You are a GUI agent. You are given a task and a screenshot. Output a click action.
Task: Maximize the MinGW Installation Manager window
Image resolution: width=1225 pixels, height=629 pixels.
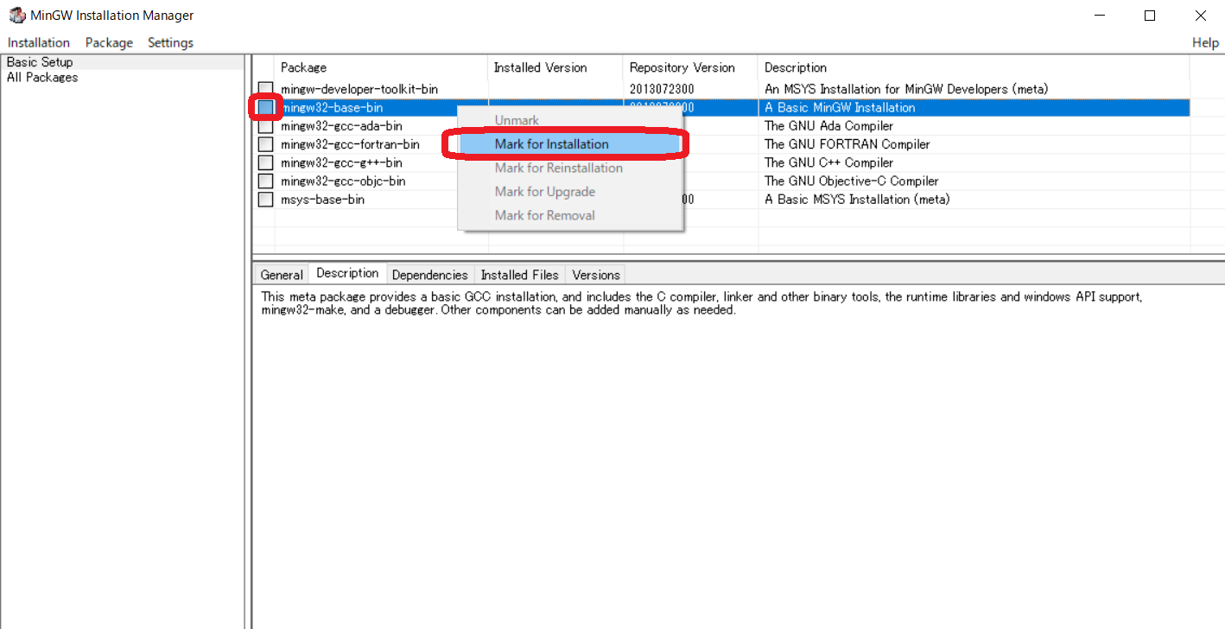click(x=1150, y=16)
